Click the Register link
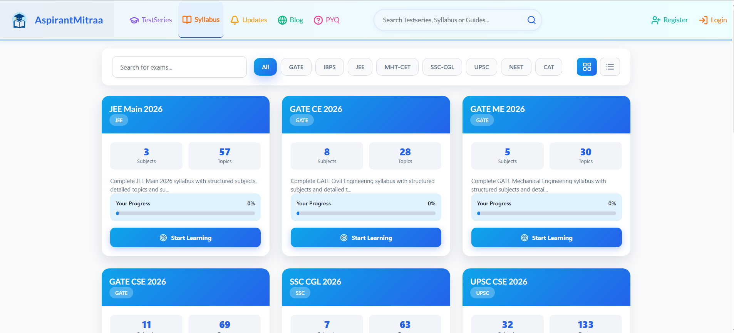 [669, 20]
